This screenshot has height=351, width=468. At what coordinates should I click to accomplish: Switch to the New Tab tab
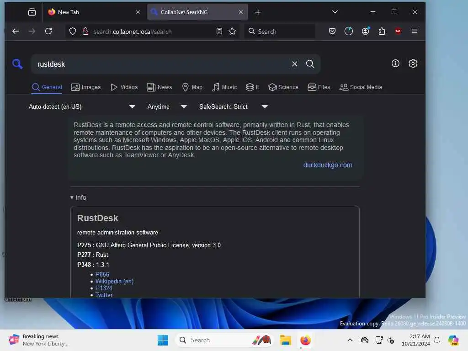pos(93,12)
